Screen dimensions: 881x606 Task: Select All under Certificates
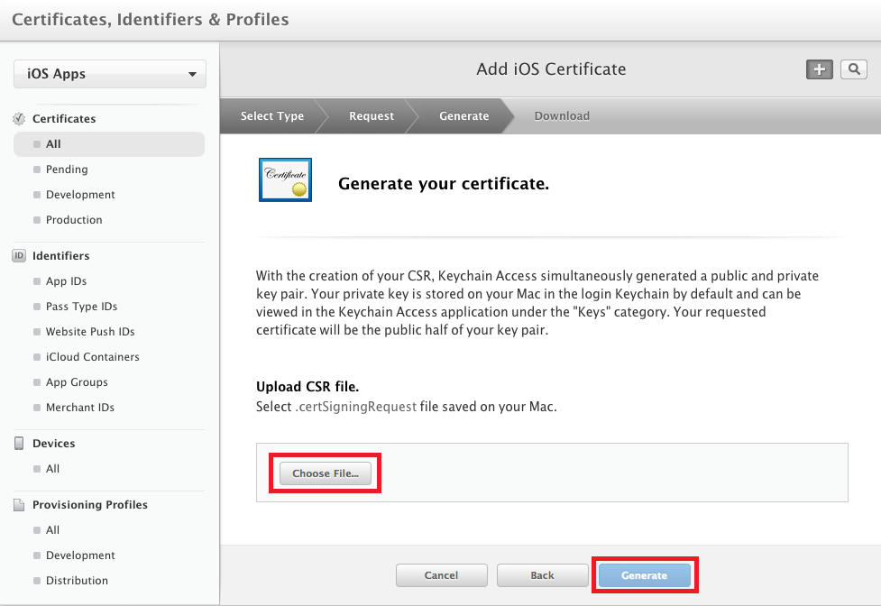coord(109,144)
